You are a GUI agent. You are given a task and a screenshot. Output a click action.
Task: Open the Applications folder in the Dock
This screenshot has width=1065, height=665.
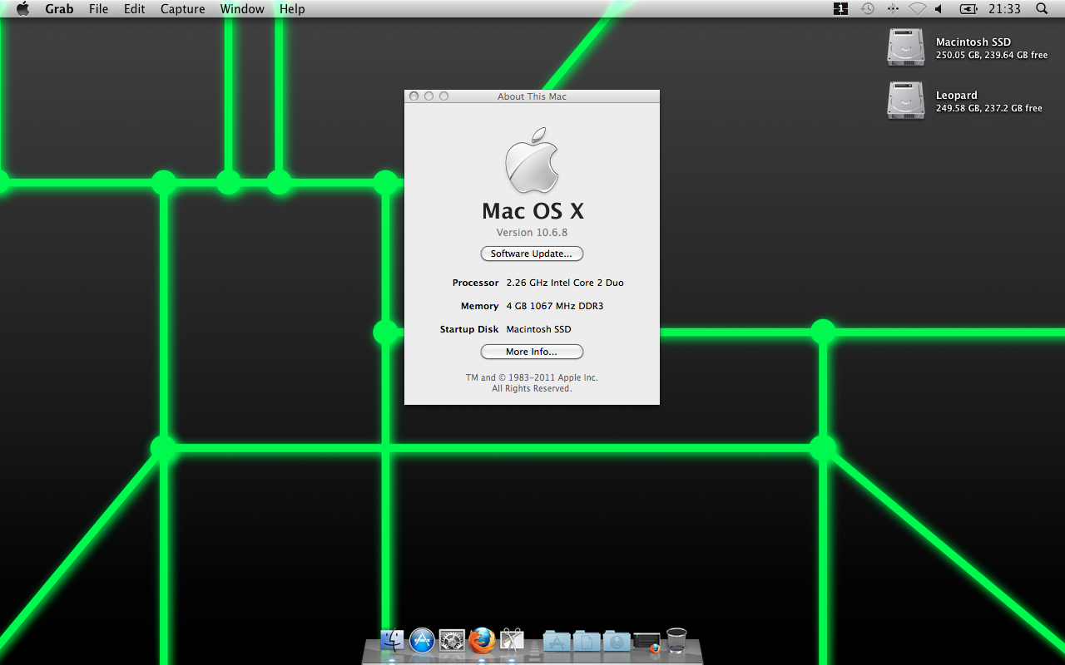[556, 641]
